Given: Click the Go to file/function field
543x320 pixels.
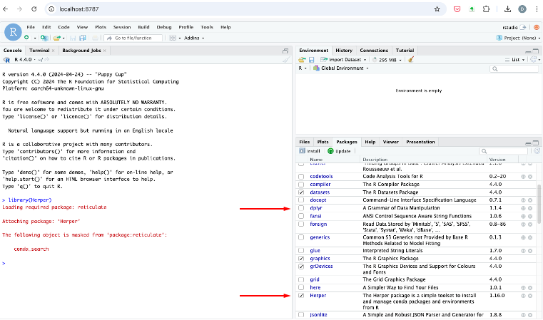Looking at the screenshot, I should click(133, 38).
